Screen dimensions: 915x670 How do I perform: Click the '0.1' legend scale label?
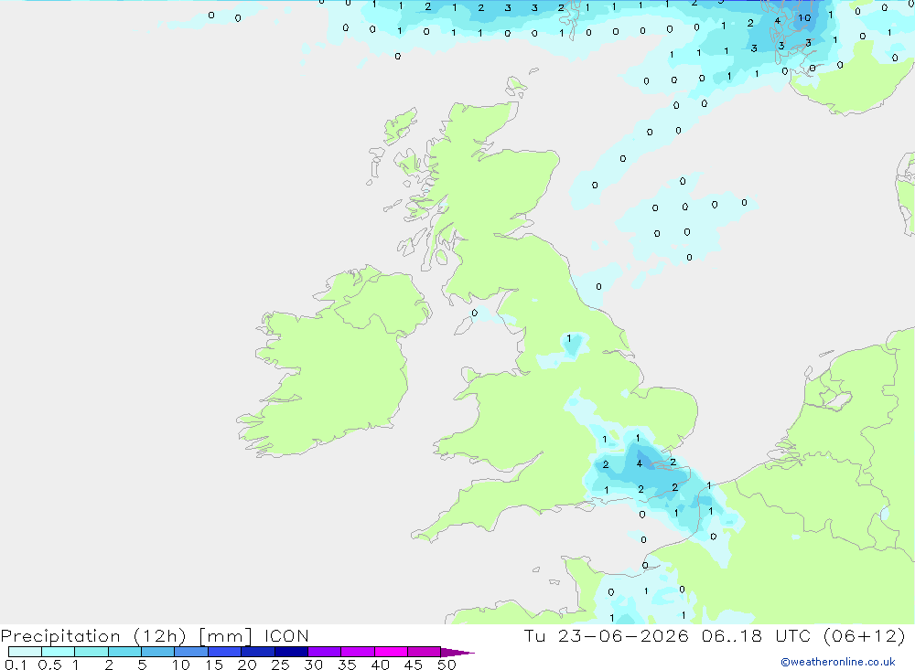coord(16,665)
